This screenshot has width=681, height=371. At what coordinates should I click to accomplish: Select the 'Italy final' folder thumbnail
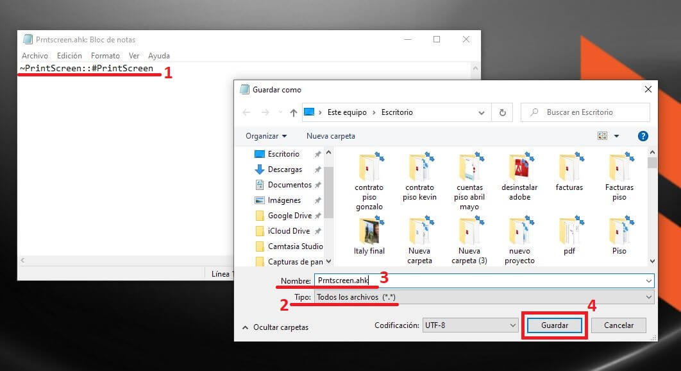pyautogui.click(x=371, y=230)
